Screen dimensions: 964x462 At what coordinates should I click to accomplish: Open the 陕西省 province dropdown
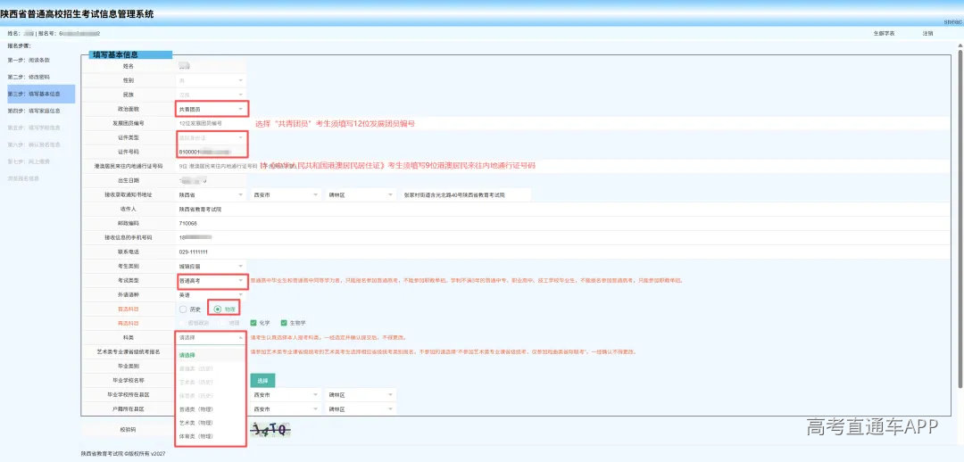click(x=211, y=194)
